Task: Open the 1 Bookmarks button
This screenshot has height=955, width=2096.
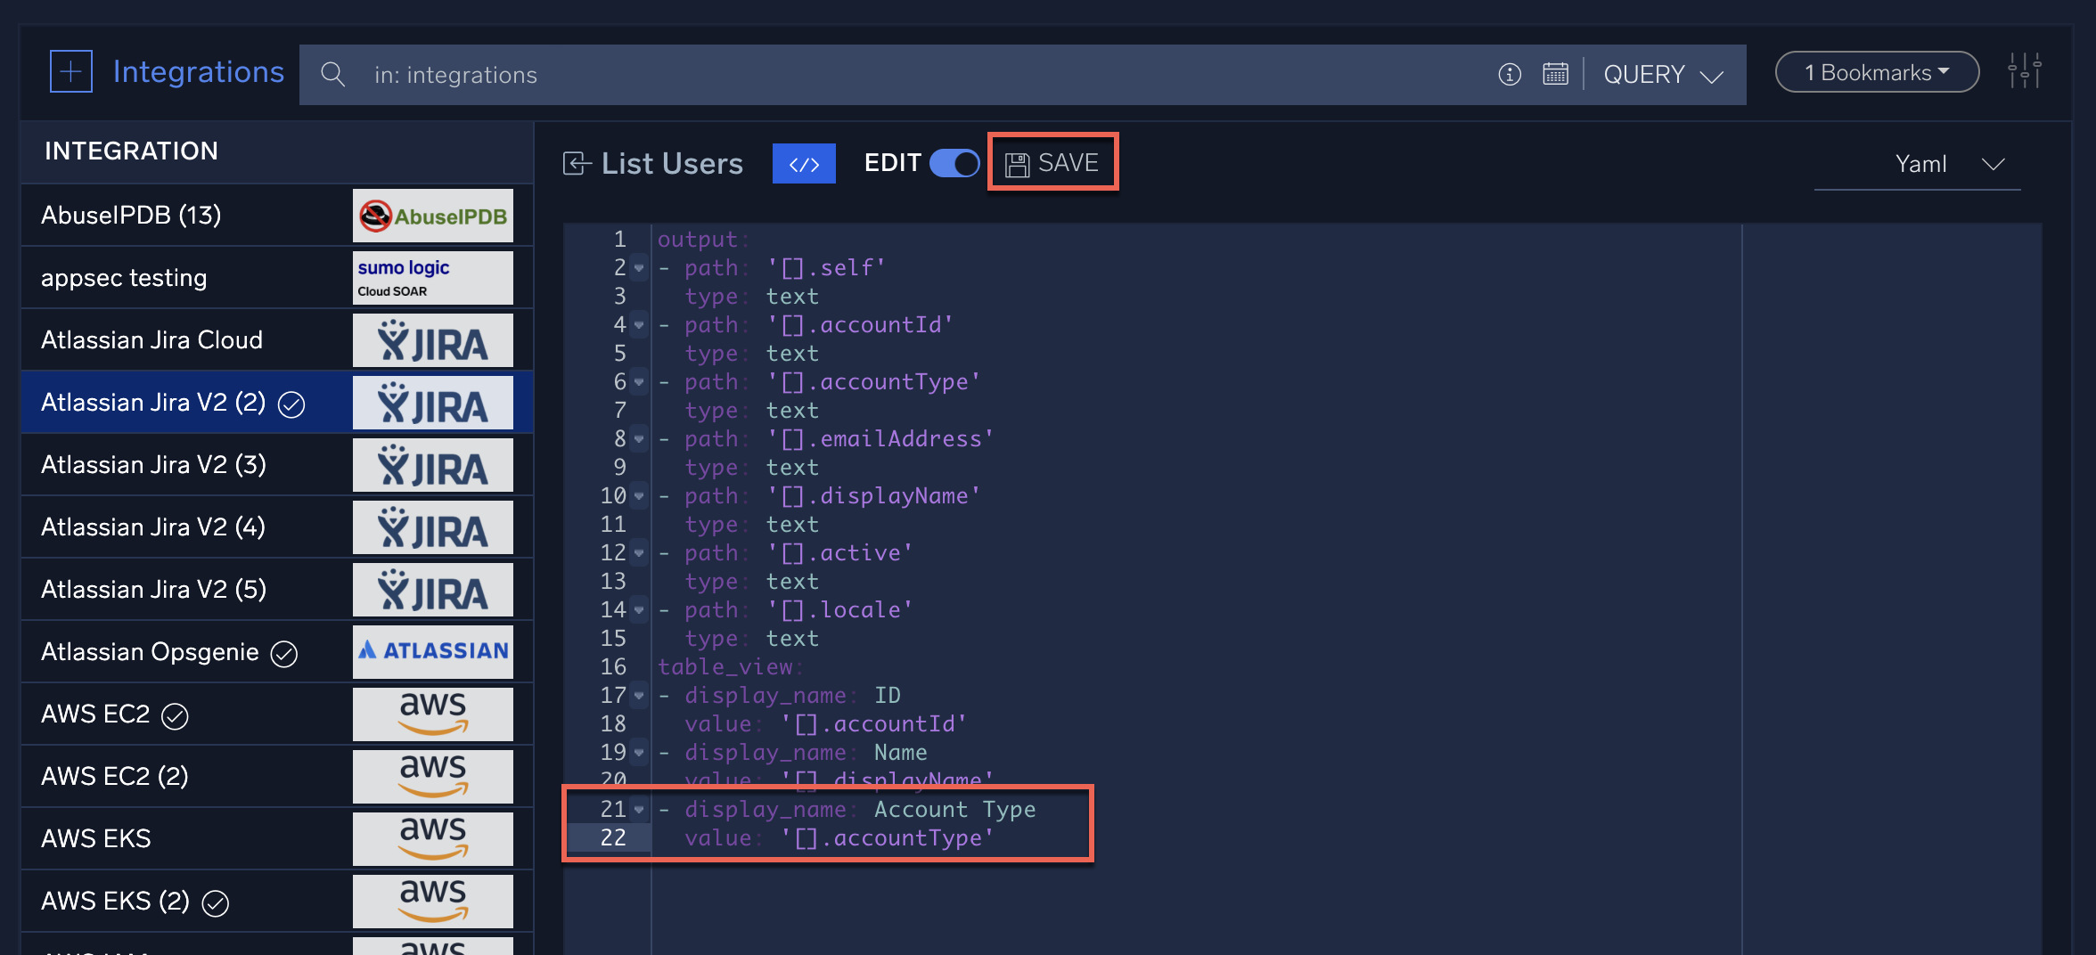Action: [x=1876, y=71]
